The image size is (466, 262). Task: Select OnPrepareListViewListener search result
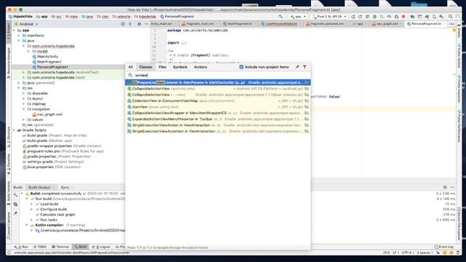(x=218, y=82)
